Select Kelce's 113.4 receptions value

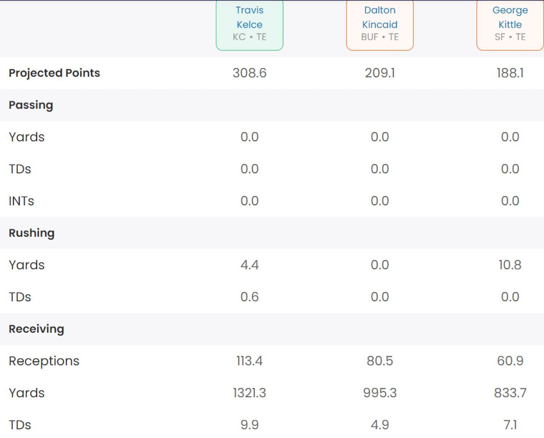[x=250, y=361]
